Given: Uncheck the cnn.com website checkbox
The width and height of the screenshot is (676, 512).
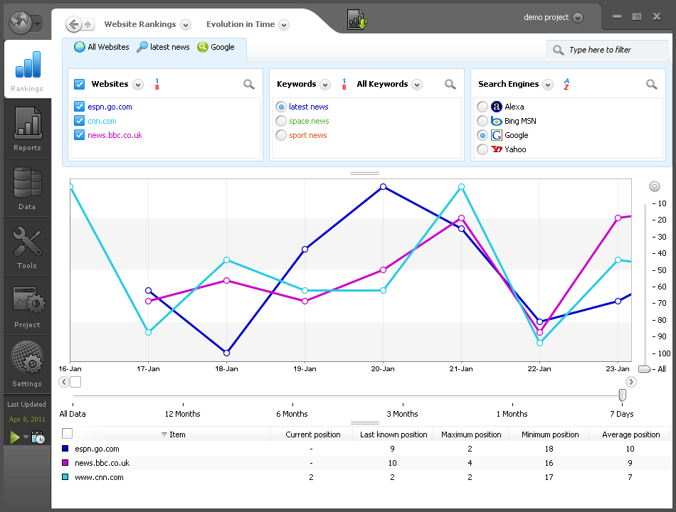Looking at the screenshot, I should pos(80,121).
